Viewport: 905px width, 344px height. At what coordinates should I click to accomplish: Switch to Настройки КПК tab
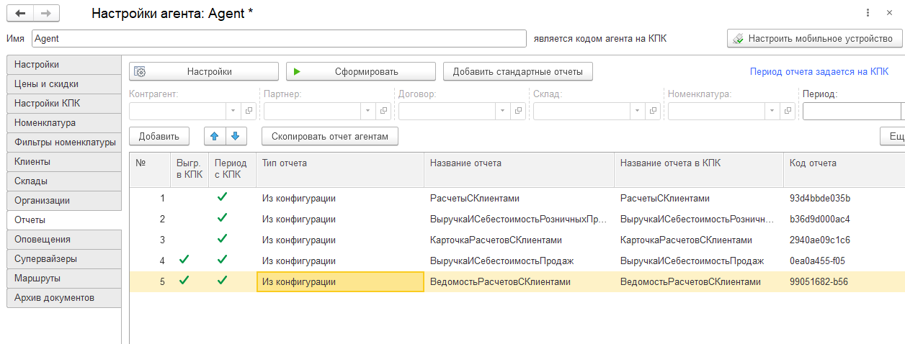click(63, 104)
